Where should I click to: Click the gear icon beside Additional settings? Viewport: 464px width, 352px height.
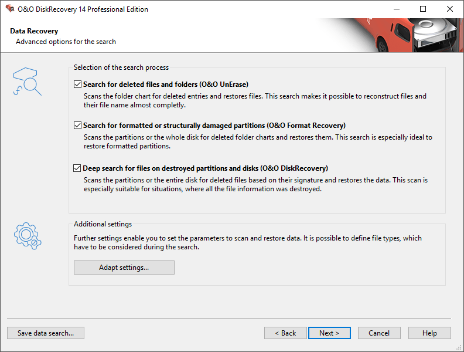[x=28, y=236]
